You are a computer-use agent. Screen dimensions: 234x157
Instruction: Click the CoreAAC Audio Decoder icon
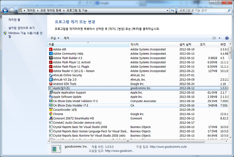point(51,123)
